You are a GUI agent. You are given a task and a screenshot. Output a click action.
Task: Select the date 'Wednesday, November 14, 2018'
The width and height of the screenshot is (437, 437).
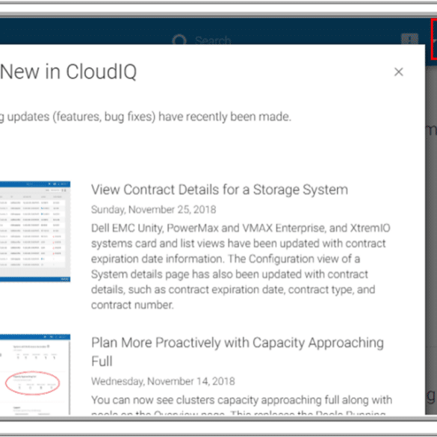click(x=163, y=381)
